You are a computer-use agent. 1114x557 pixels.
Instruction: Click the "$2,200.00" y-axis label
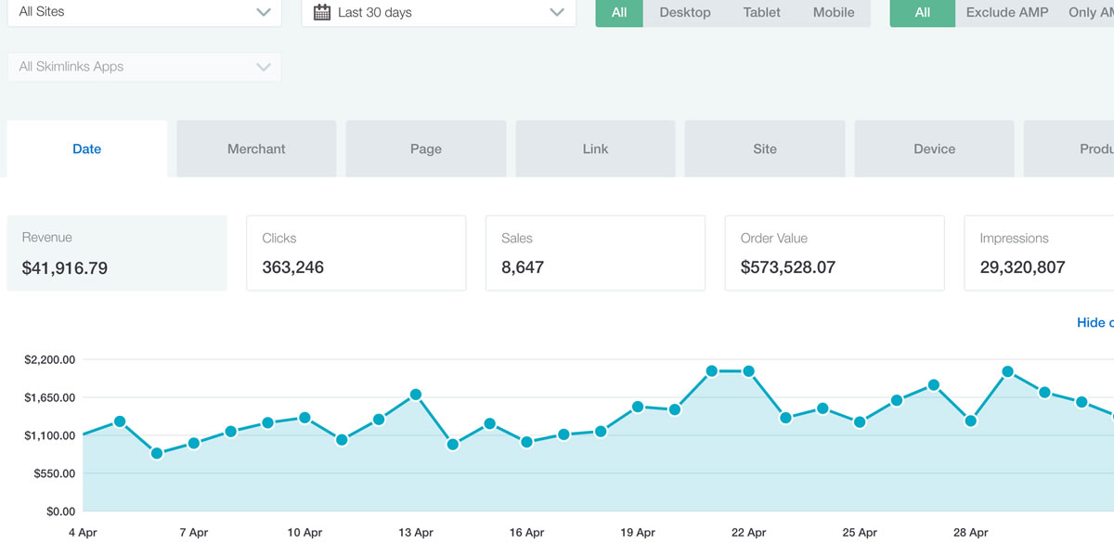[x=50, y=359]
